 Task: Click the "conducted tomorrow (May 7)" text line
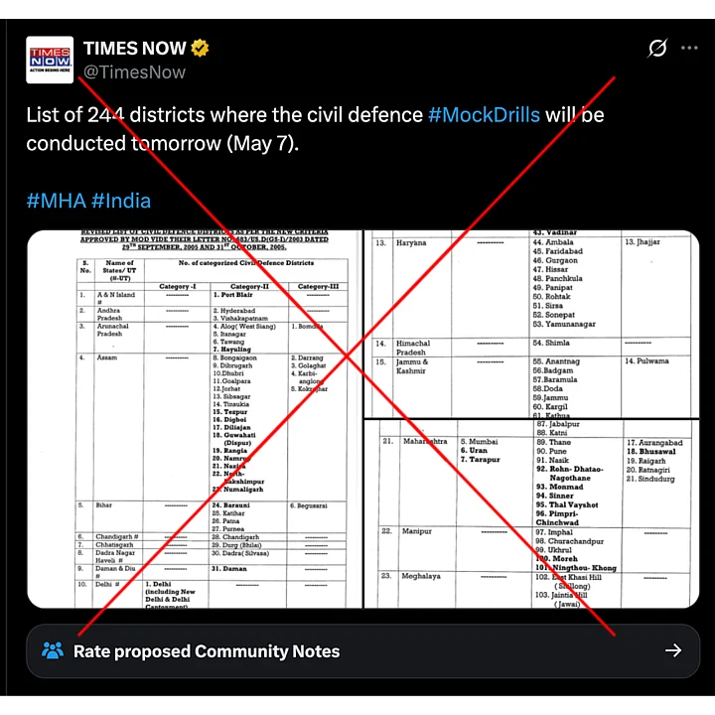[162, 143]
